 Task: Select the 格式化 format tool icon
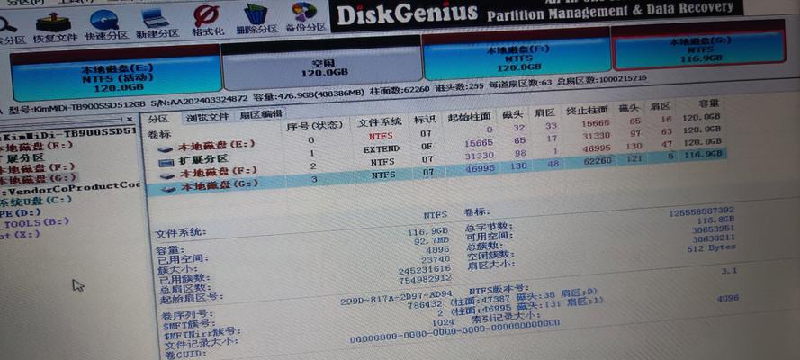(x=206, y=16)
